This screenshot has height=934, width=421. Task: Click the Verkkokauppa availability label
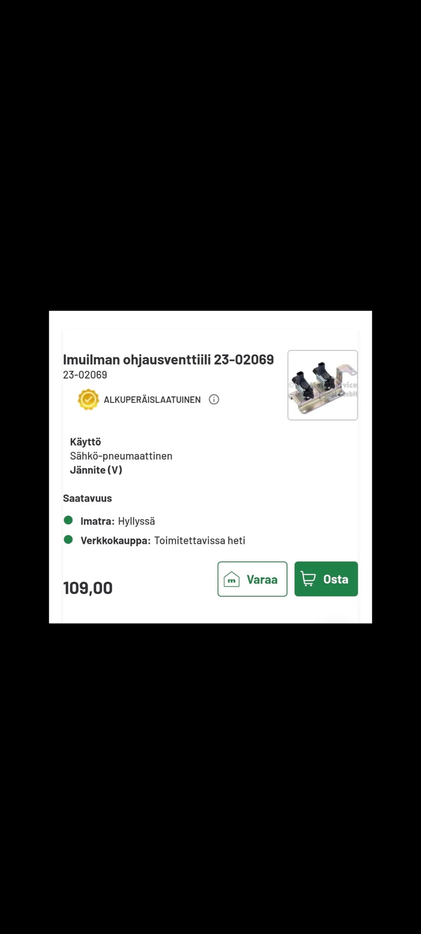click(116, 540)
